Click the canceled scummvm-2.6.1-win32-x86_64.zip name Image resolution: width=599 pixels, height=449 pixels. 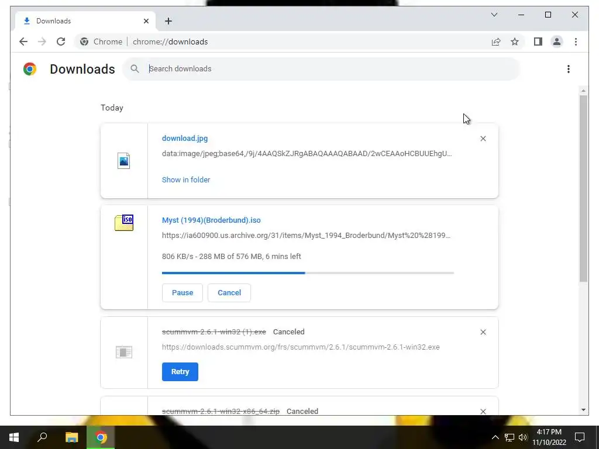click(221, 411)
